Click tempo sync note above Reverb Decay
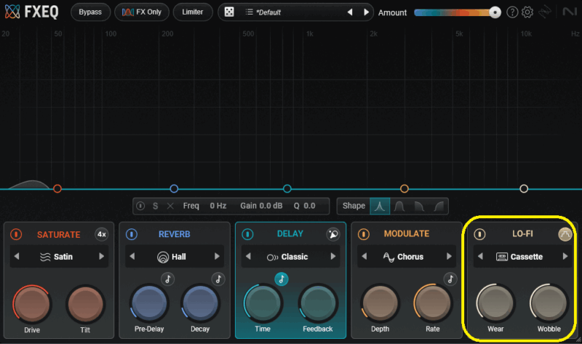This screenshot has width=582, height=344. point(218,279)
